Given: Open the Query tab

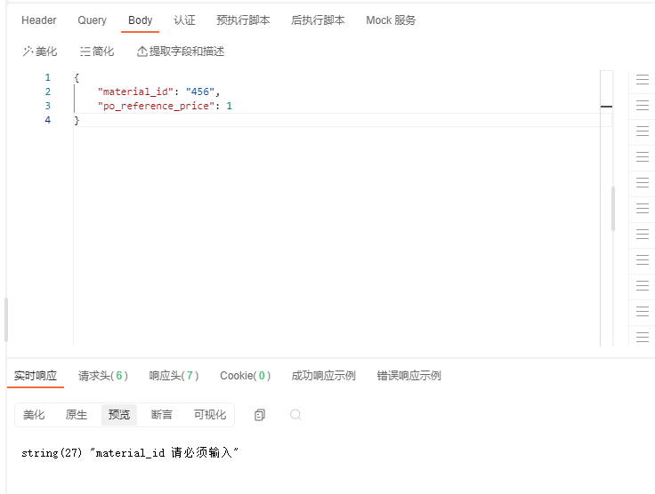Looking at the screenshot, I should click(x=92, y=20).
